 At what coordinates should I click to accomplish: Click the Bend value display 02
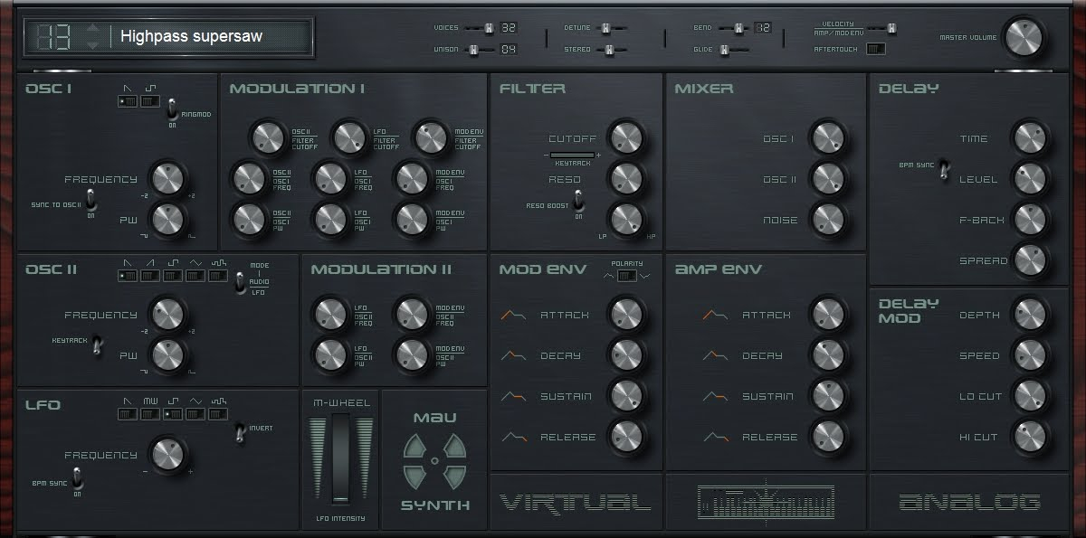[x=763, y=28]
